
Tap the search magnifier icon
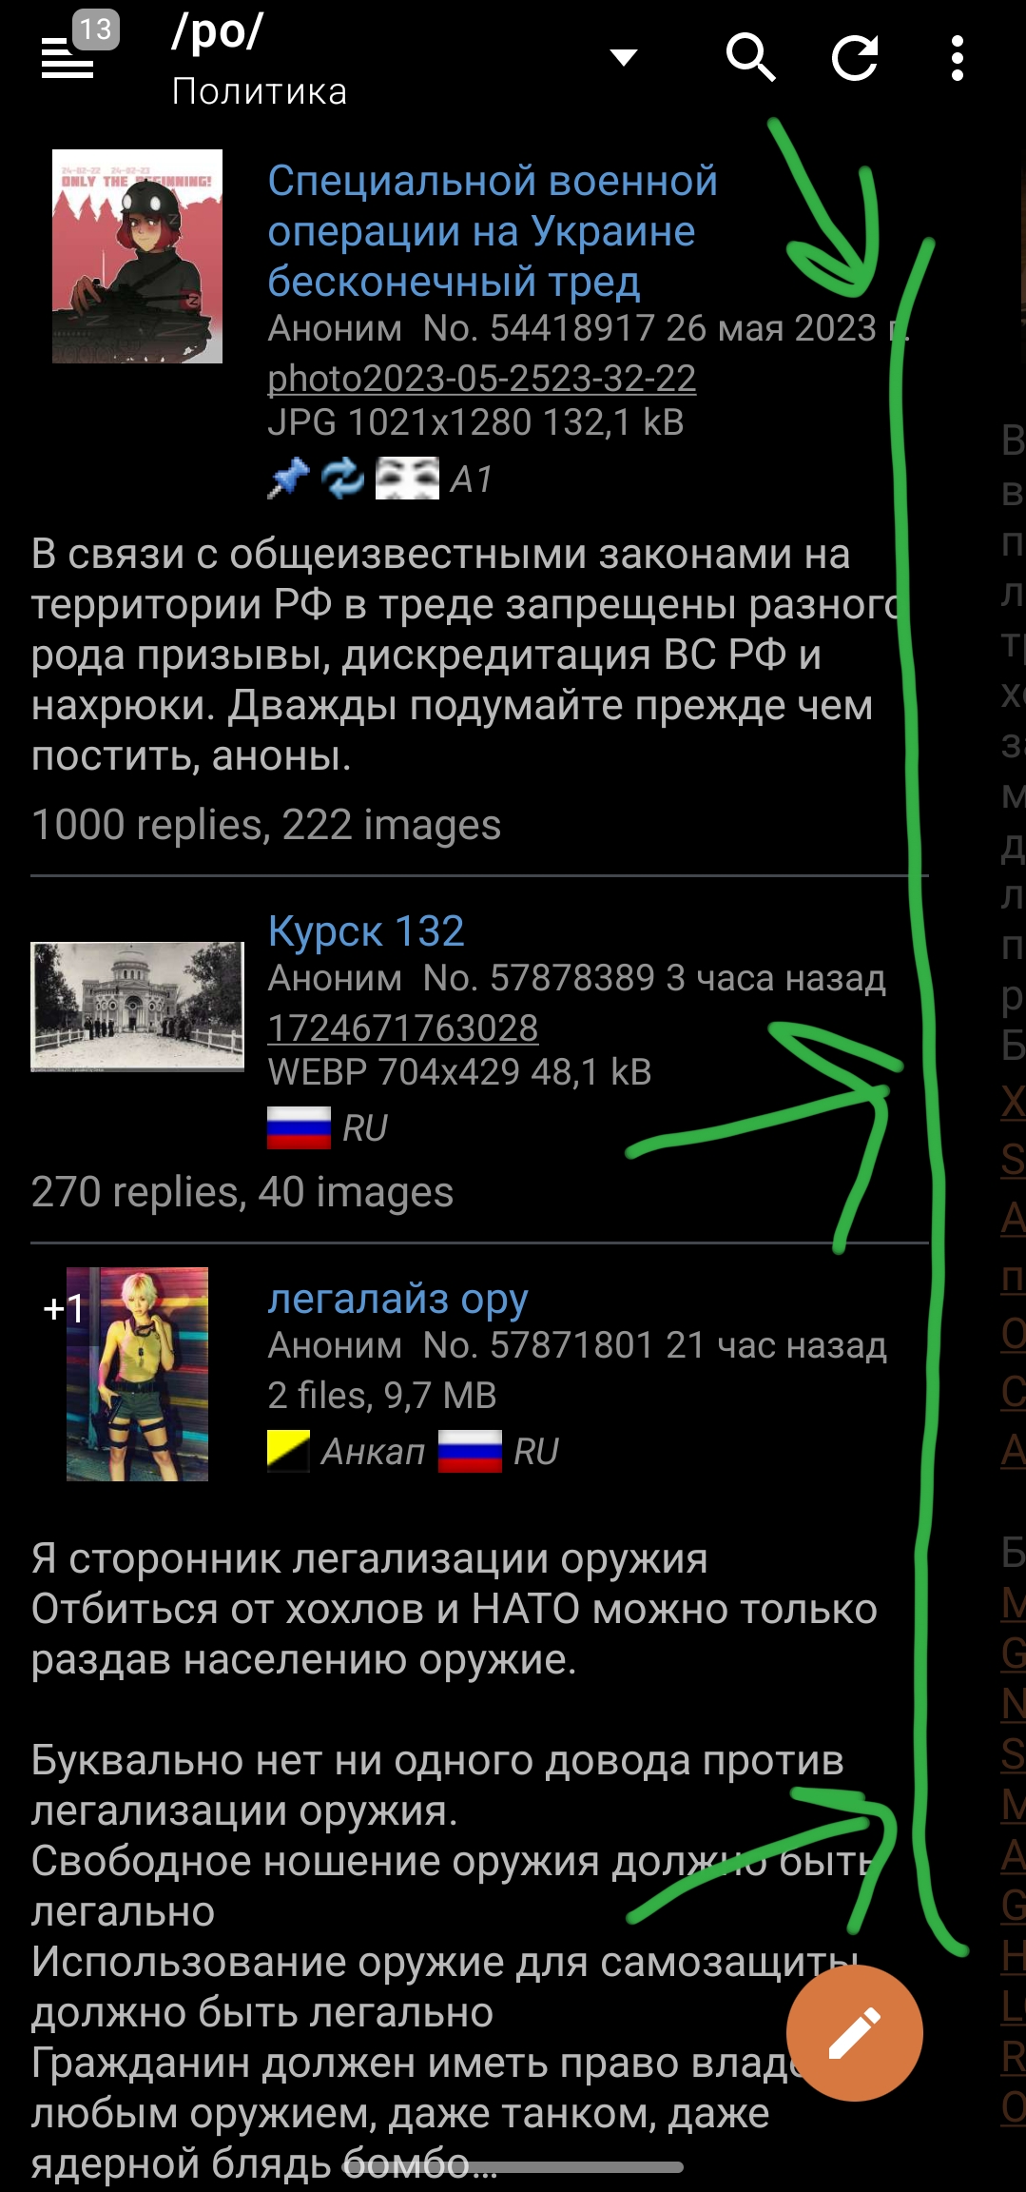(x=750, y=58)
